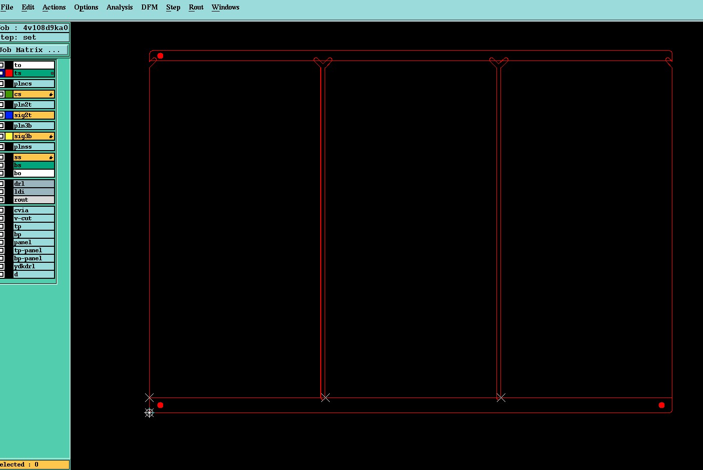Click the green color swatch of cs layer

pyautogui.click(x=9, y=94)
